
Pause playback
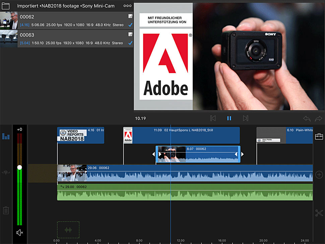229,118
